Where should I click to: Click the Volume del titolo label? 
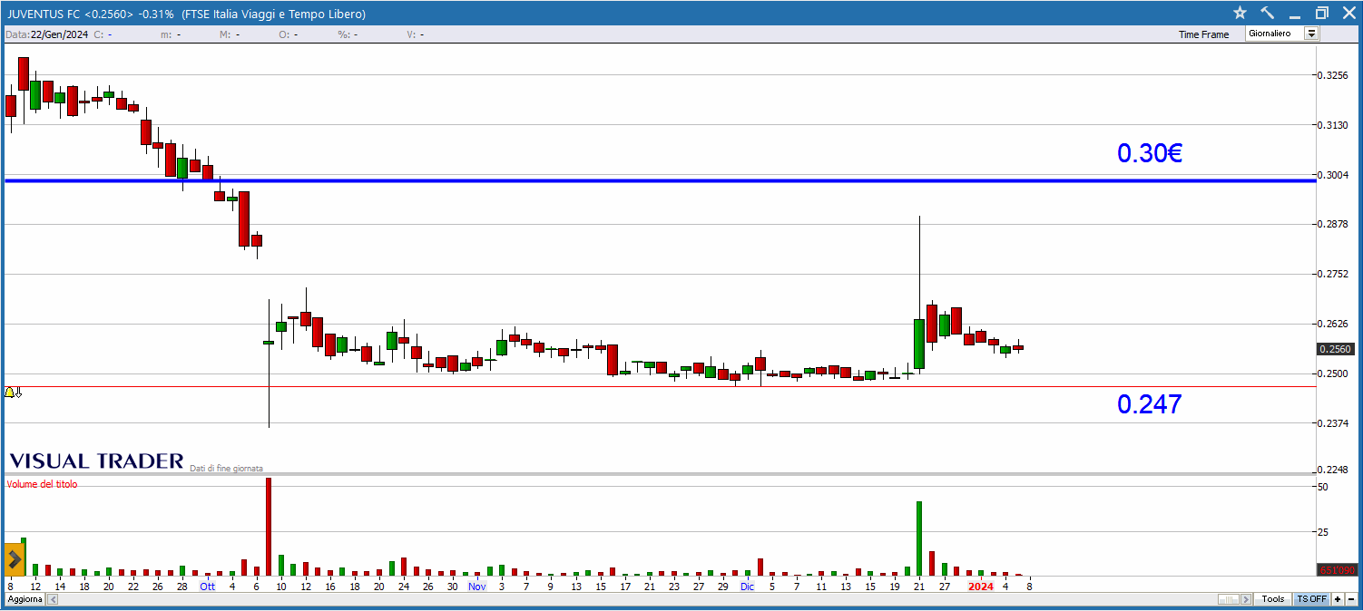pos(43,484)
